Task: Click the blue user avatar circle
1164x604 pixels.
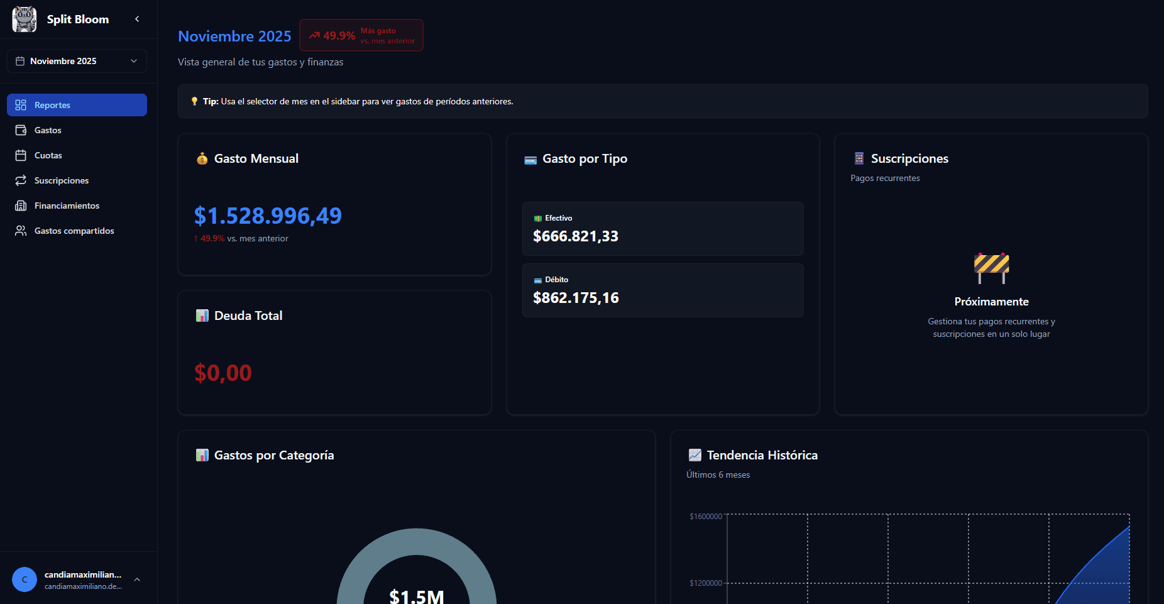Action: tap(25, 579)
